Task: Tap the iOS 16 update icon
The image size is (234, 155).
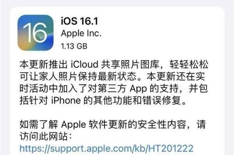Action: point(35,32)
